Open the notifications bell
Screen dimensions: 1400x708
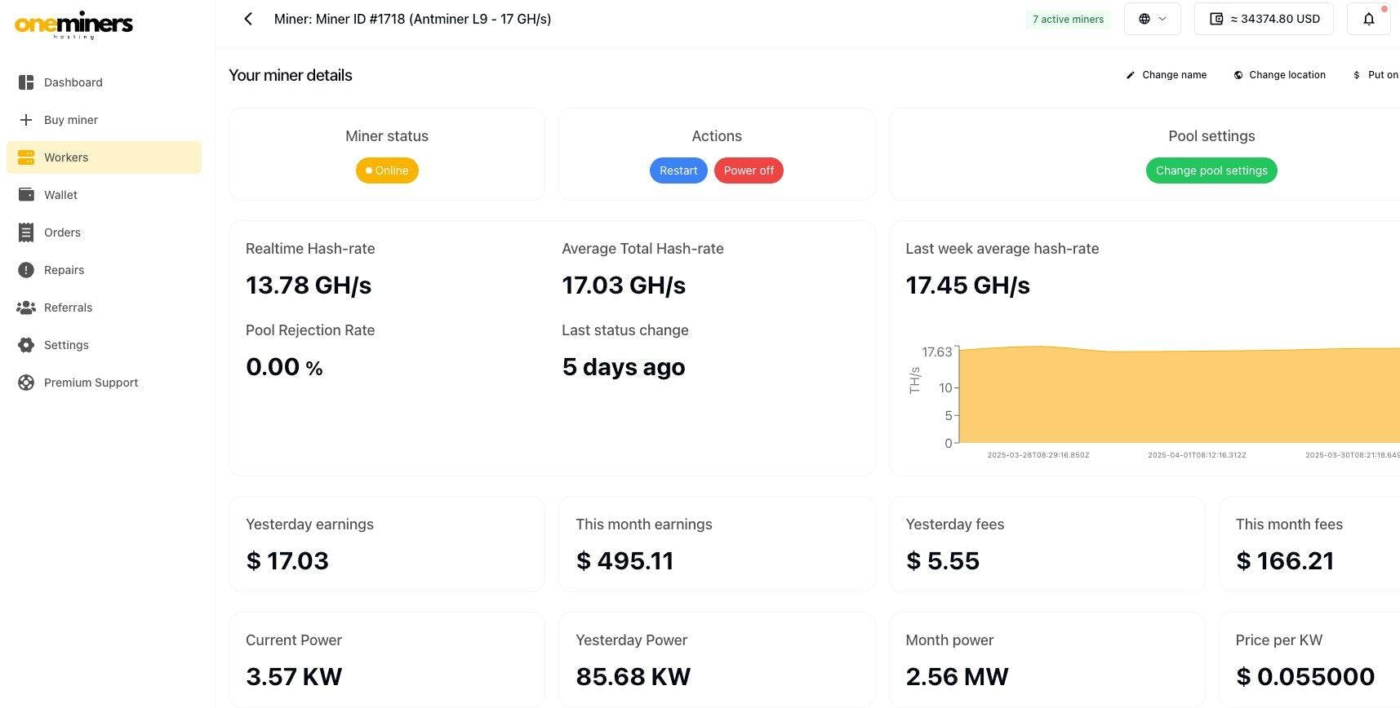coord(1369,19)
